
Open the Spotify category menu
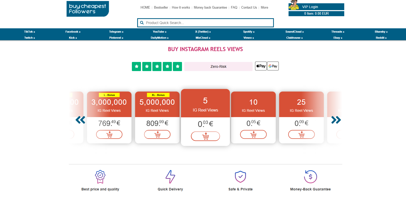tap(249, 32)
